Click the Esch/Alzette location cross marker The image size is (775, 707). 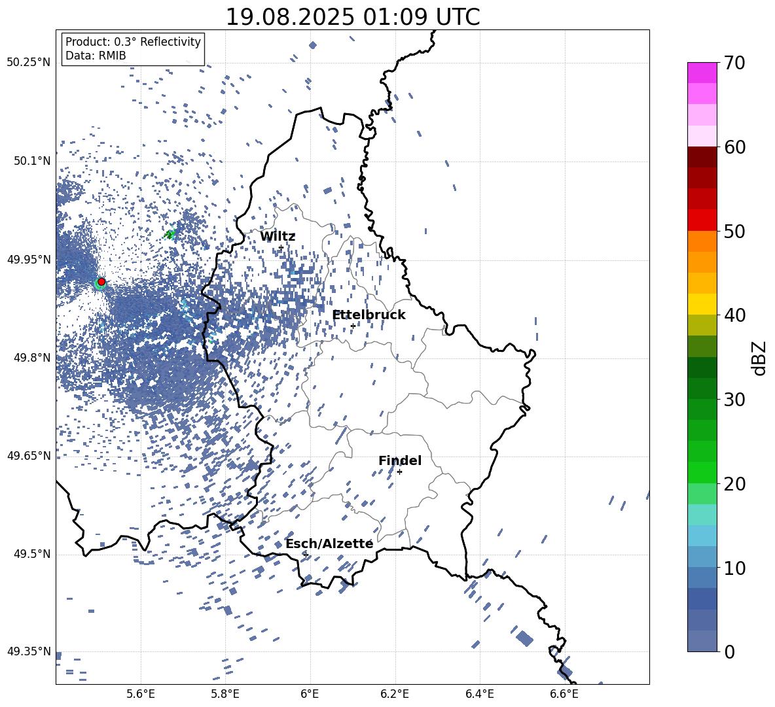coord(306,555)
